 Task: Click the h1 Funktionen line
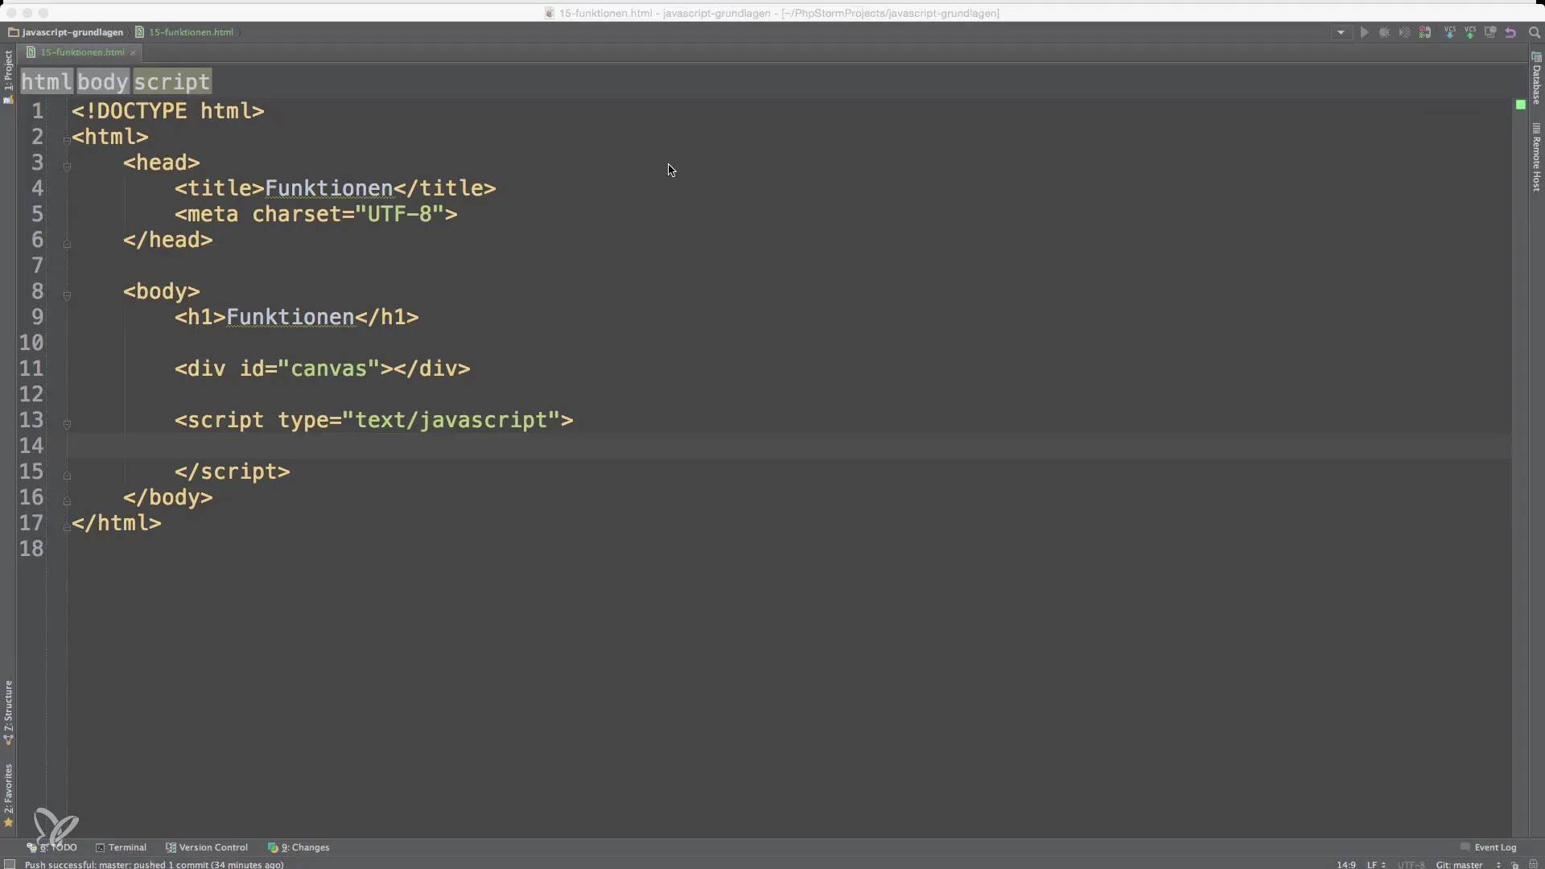[x=296, y=317]
